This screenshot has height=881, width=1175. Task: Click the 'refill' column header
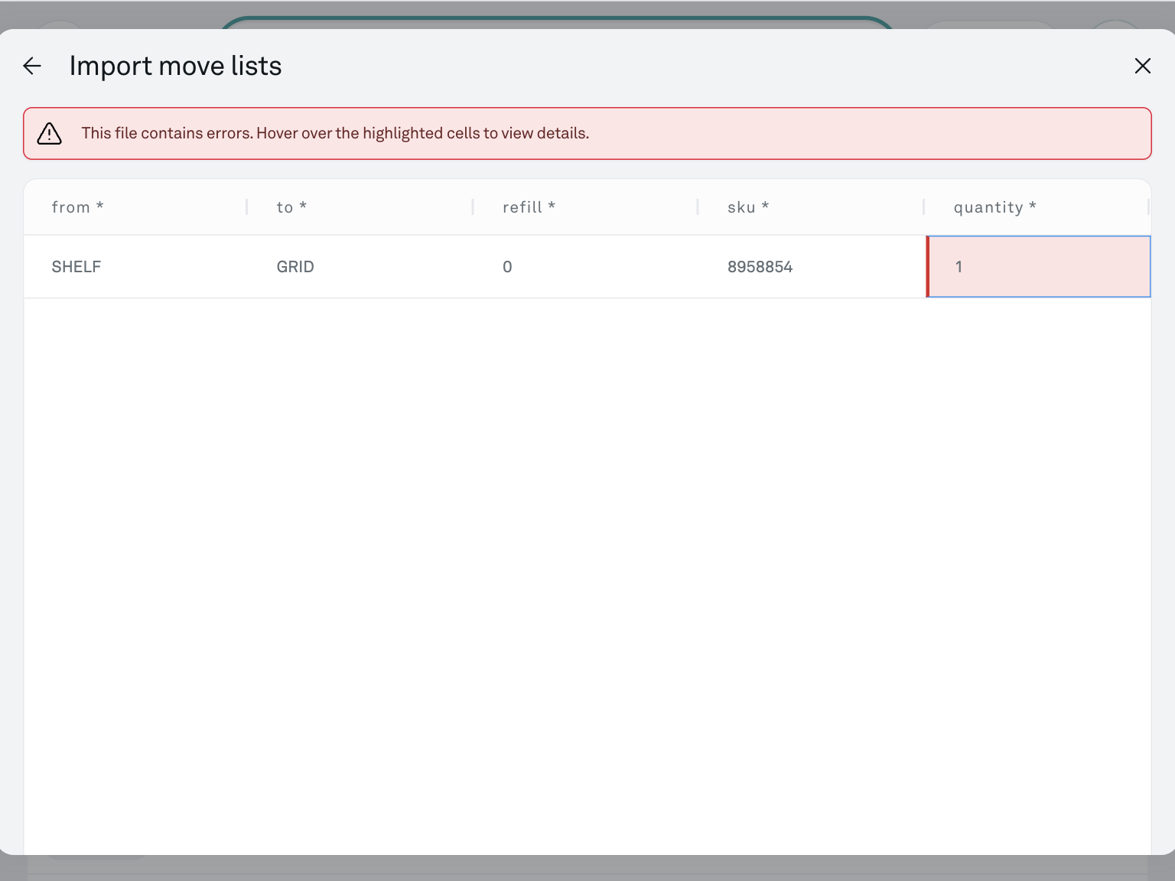529,207
